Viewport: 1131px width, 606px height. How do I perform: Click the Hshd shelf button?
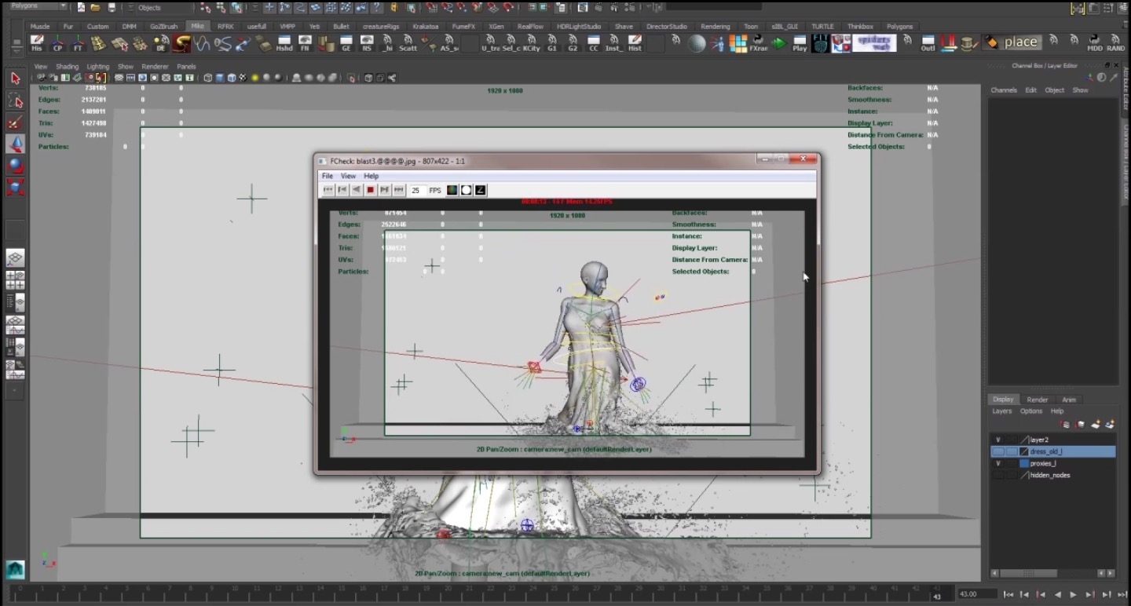(284, 43)
